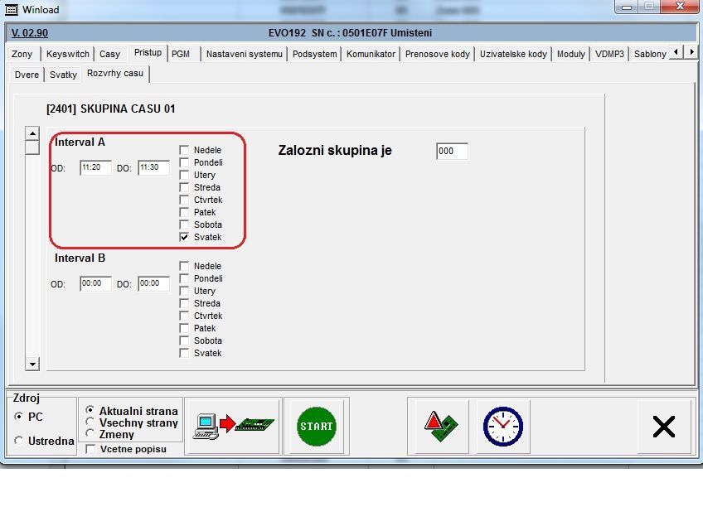Check Sobota in Interval B
703x531 pixels.
click(x=184, y=340)
